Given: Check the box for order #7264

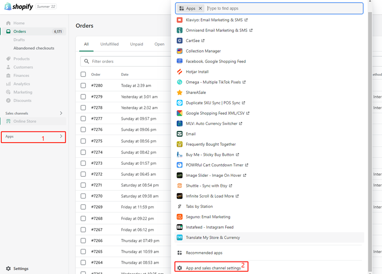Looking at the screenshot, I should point(83,262).
